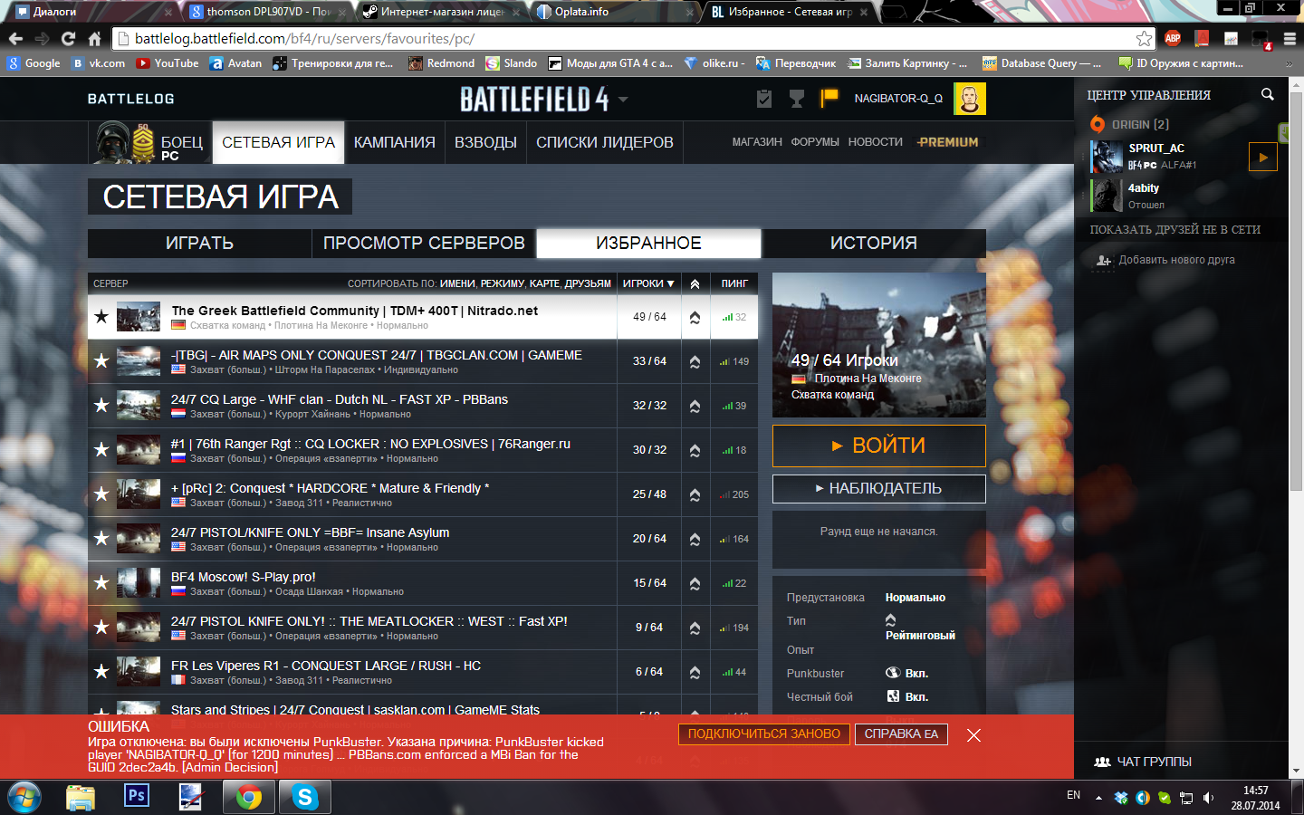Screen dimensions: 1304x815
Task: Reload page with browser refresh icon
Action: pyautogui.click(x=68, y=38)
